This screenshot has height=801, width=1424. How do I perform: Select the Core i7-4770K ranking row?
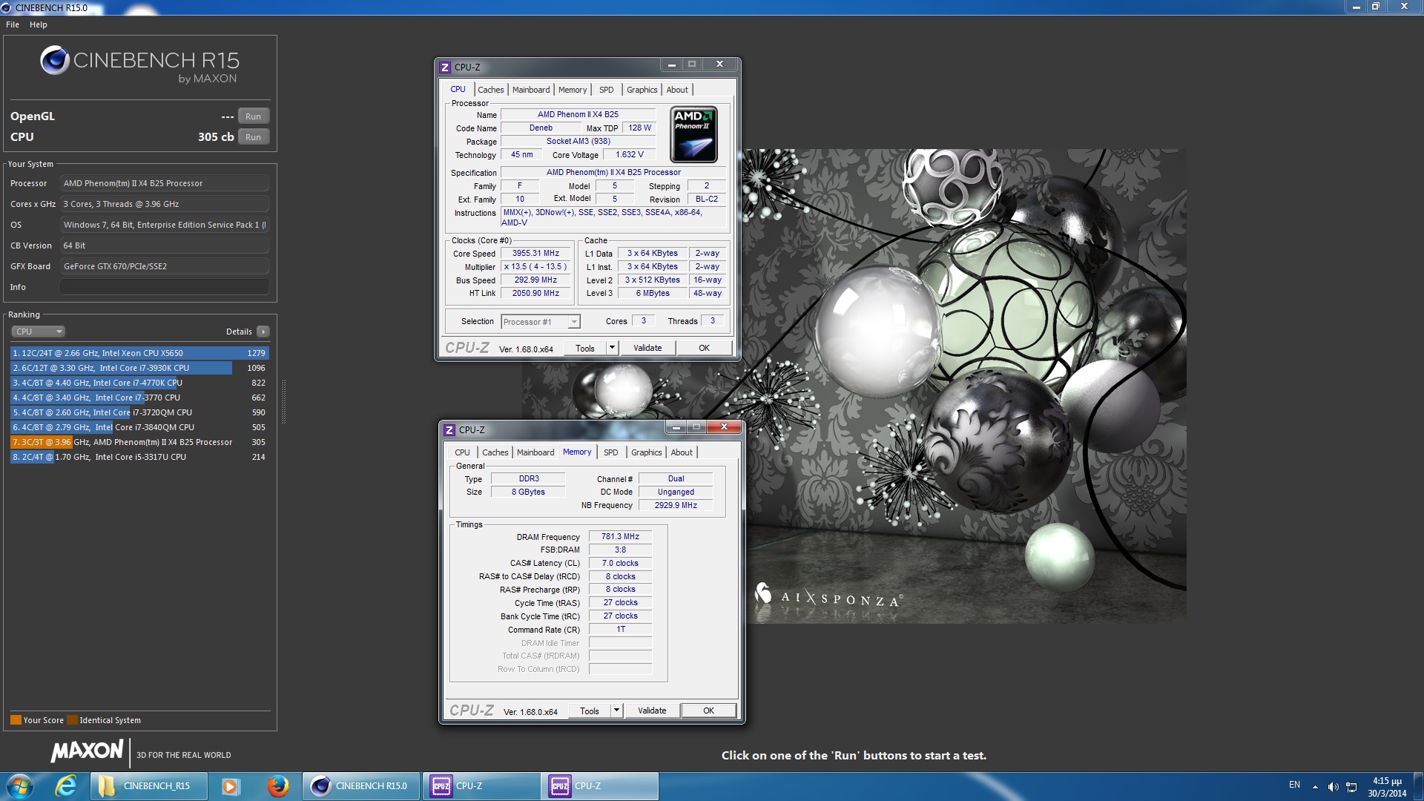click(x=139, y=383)
